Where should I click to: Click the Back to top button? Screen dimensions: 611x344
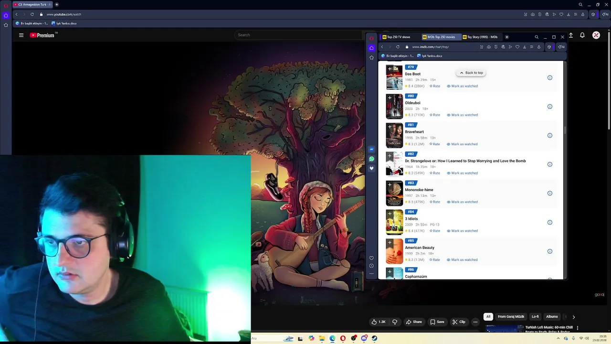click(471, 73)
